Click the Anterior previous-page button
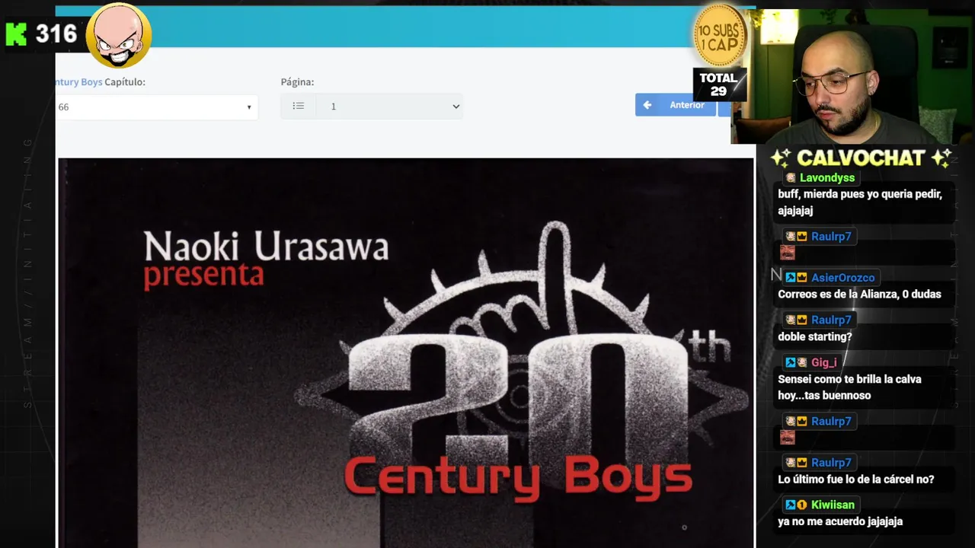 pyautogui.click(x=675, y=105)
